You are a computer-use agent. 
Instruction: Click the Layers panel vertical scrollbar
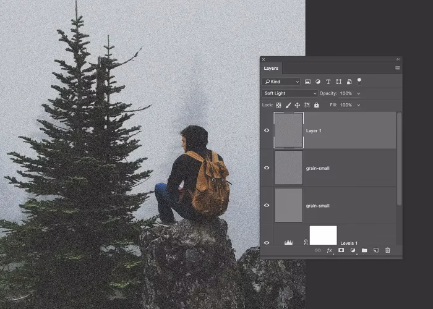click(399, 159)
